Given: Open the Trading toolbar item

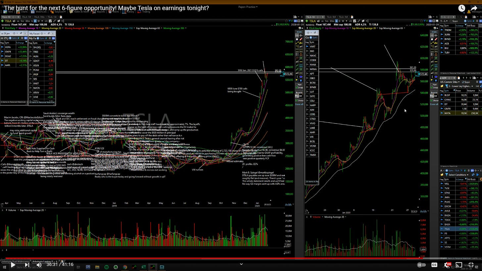Looking at the screenshot, I should click(x=144, y=12).
